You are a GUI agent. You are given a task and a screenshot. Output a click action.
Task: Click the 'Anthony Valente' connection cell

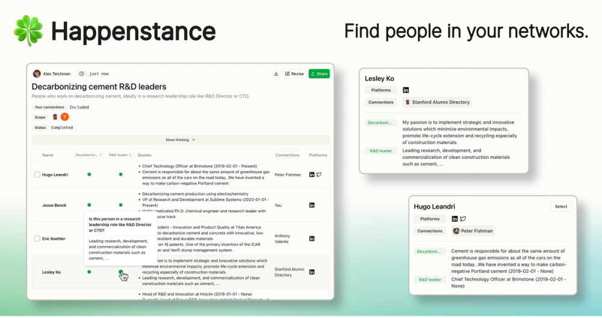tap(282, 239)
